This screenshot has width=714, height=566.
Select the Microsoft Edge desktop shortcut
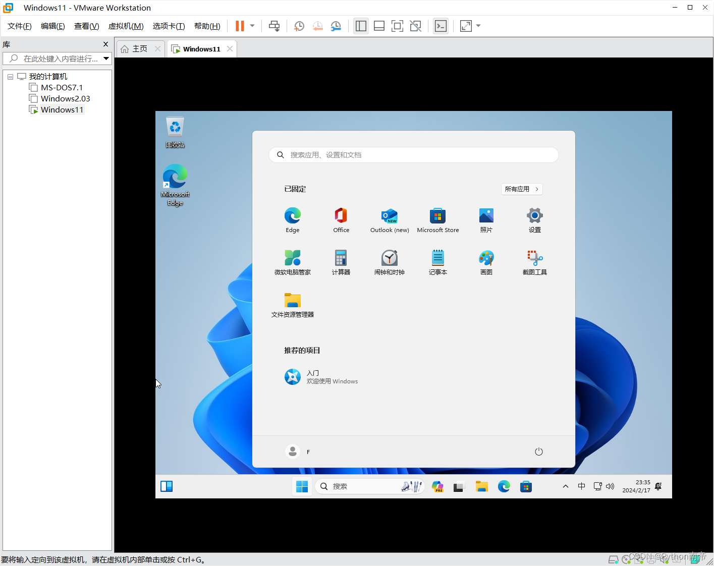pos(175,185)
